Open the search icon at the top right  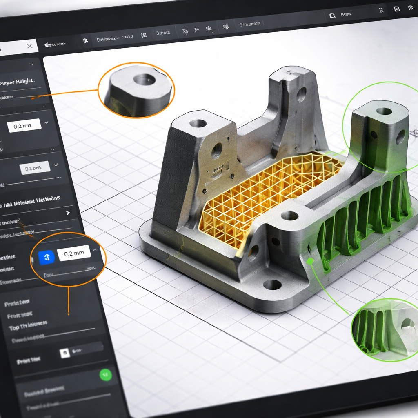[332, 15]
